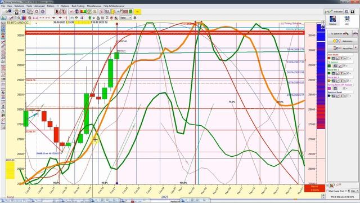Click the yellow square toolbar icon
The width and height of the screenshot is (360, 203).
tap(137, 11)
